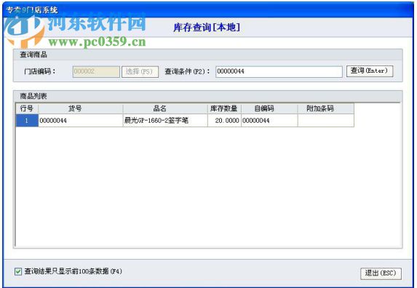The height and width of the screenshot is (288, 417).
Task: Click stock quantity cell 20.0000
Action: point(224,121)
